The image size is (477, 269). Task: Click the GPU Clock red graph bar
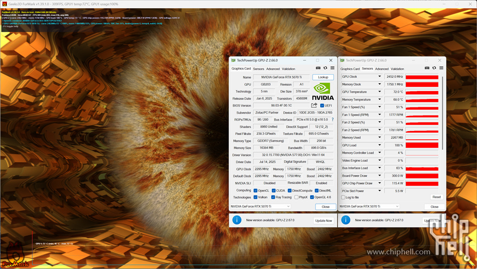pyautogui.click(x=422, y=77)
